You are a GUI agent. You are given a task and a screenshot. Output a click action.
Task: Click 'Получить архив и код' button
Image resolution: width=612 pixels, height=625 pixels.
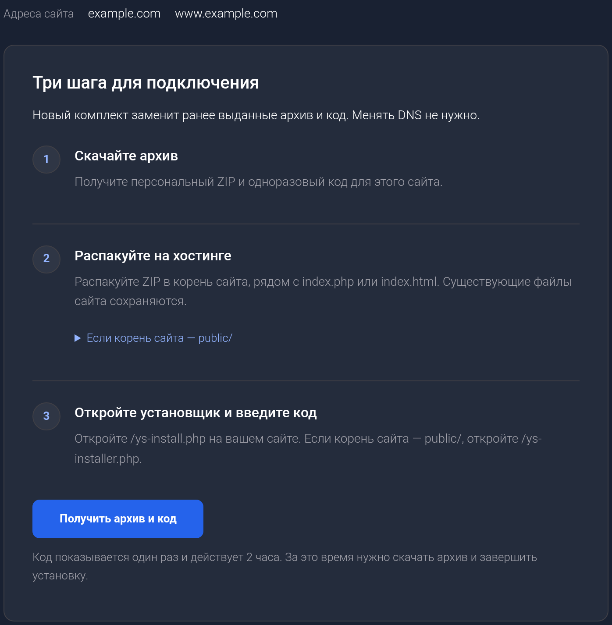point(118,519)
